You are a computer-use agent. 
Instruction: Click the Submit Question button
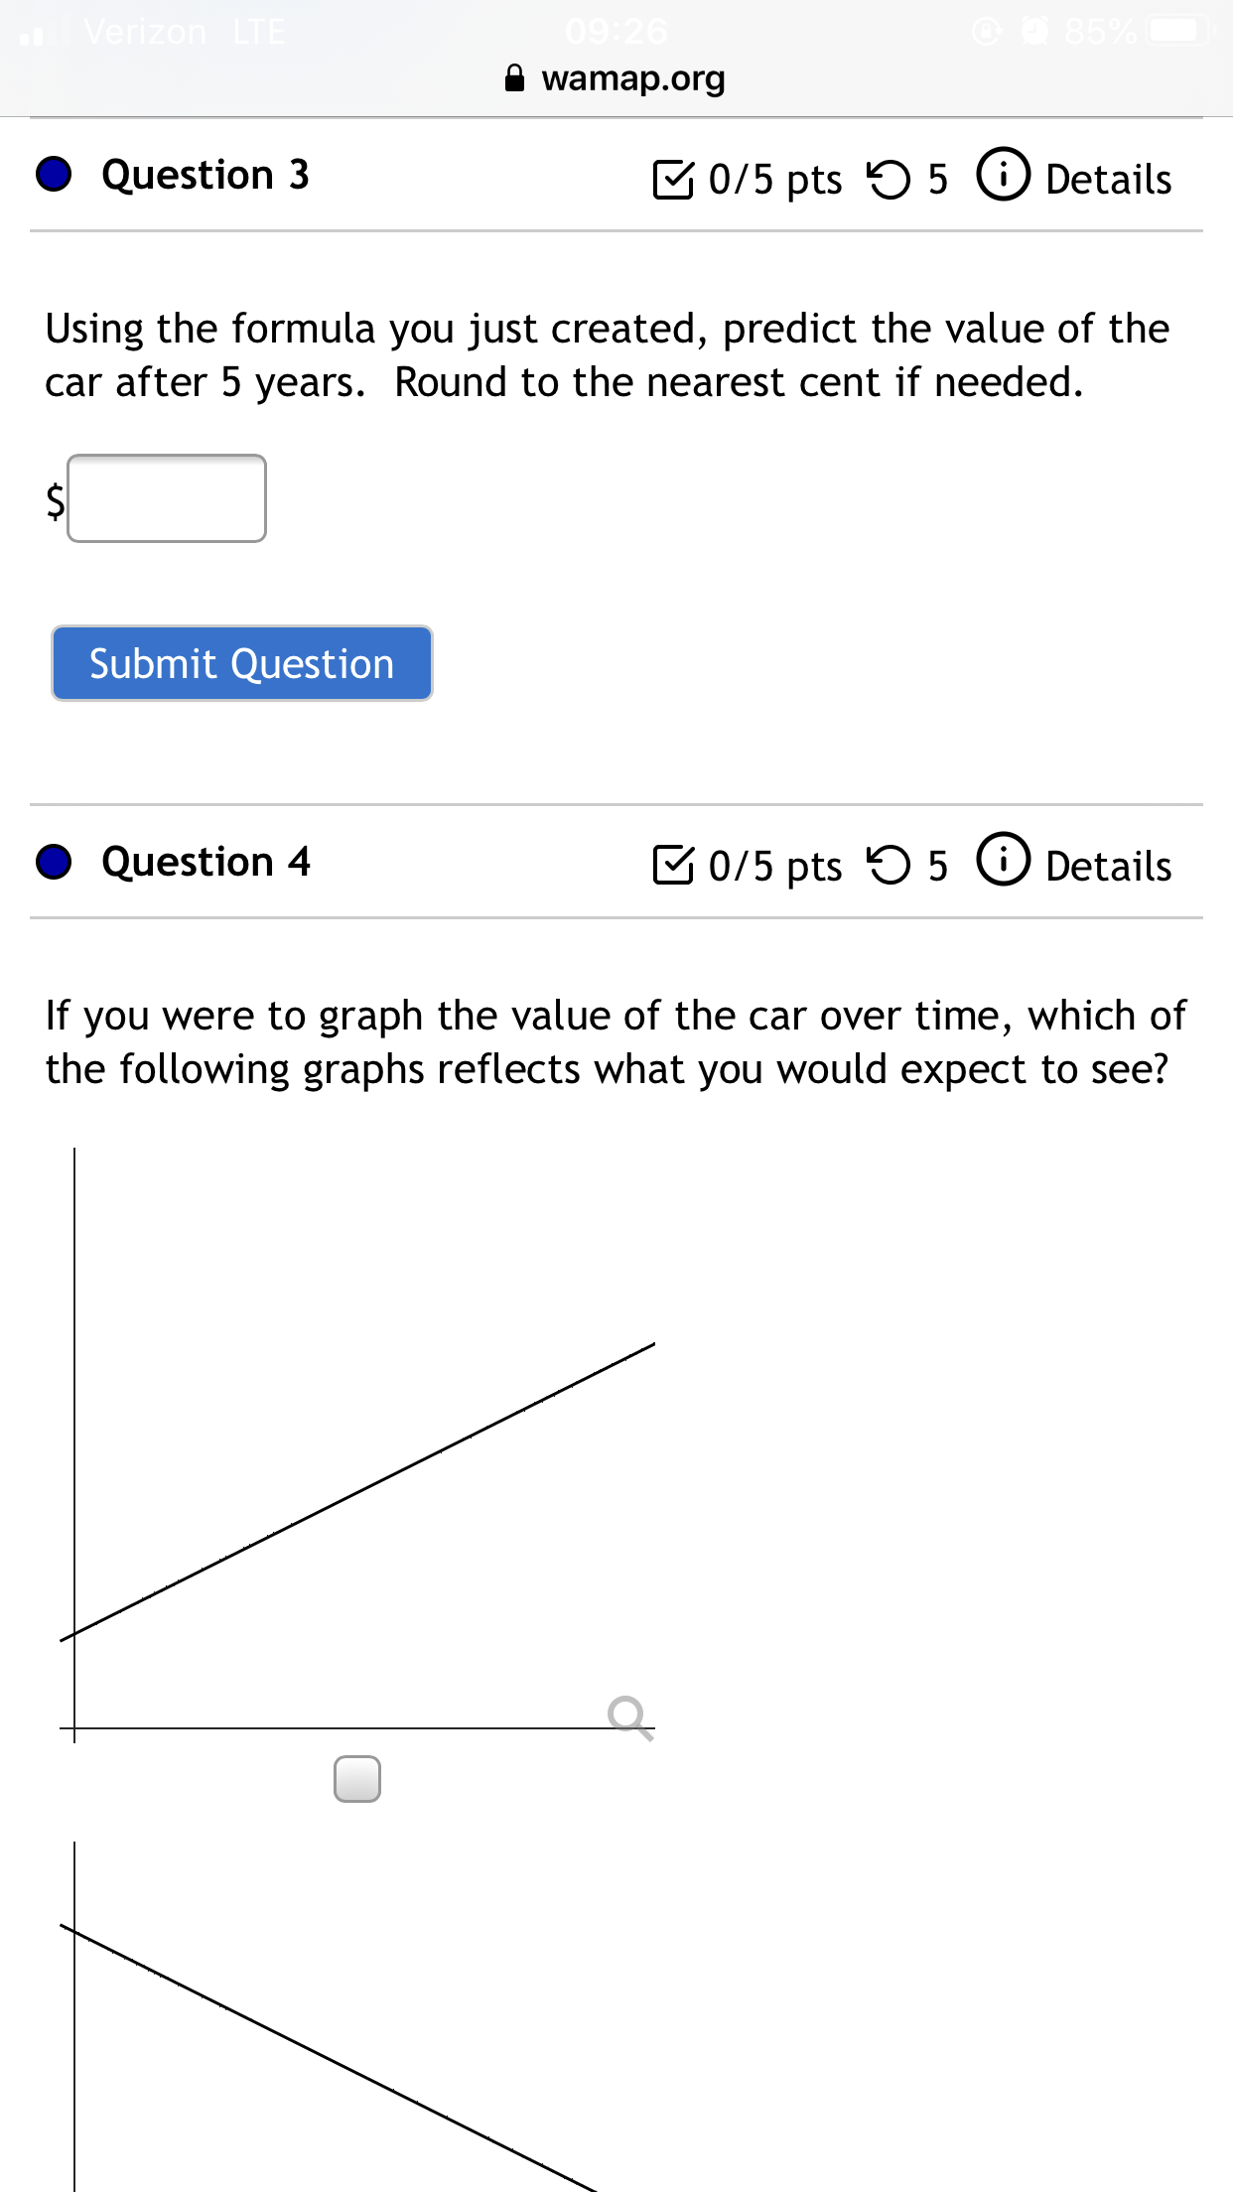(242, 663)
